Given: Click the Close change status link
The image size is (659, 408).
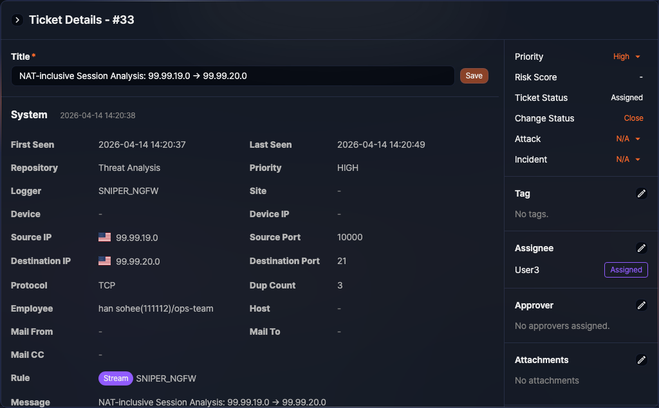Looking at the screenshot, I should [x=633, y=118].
